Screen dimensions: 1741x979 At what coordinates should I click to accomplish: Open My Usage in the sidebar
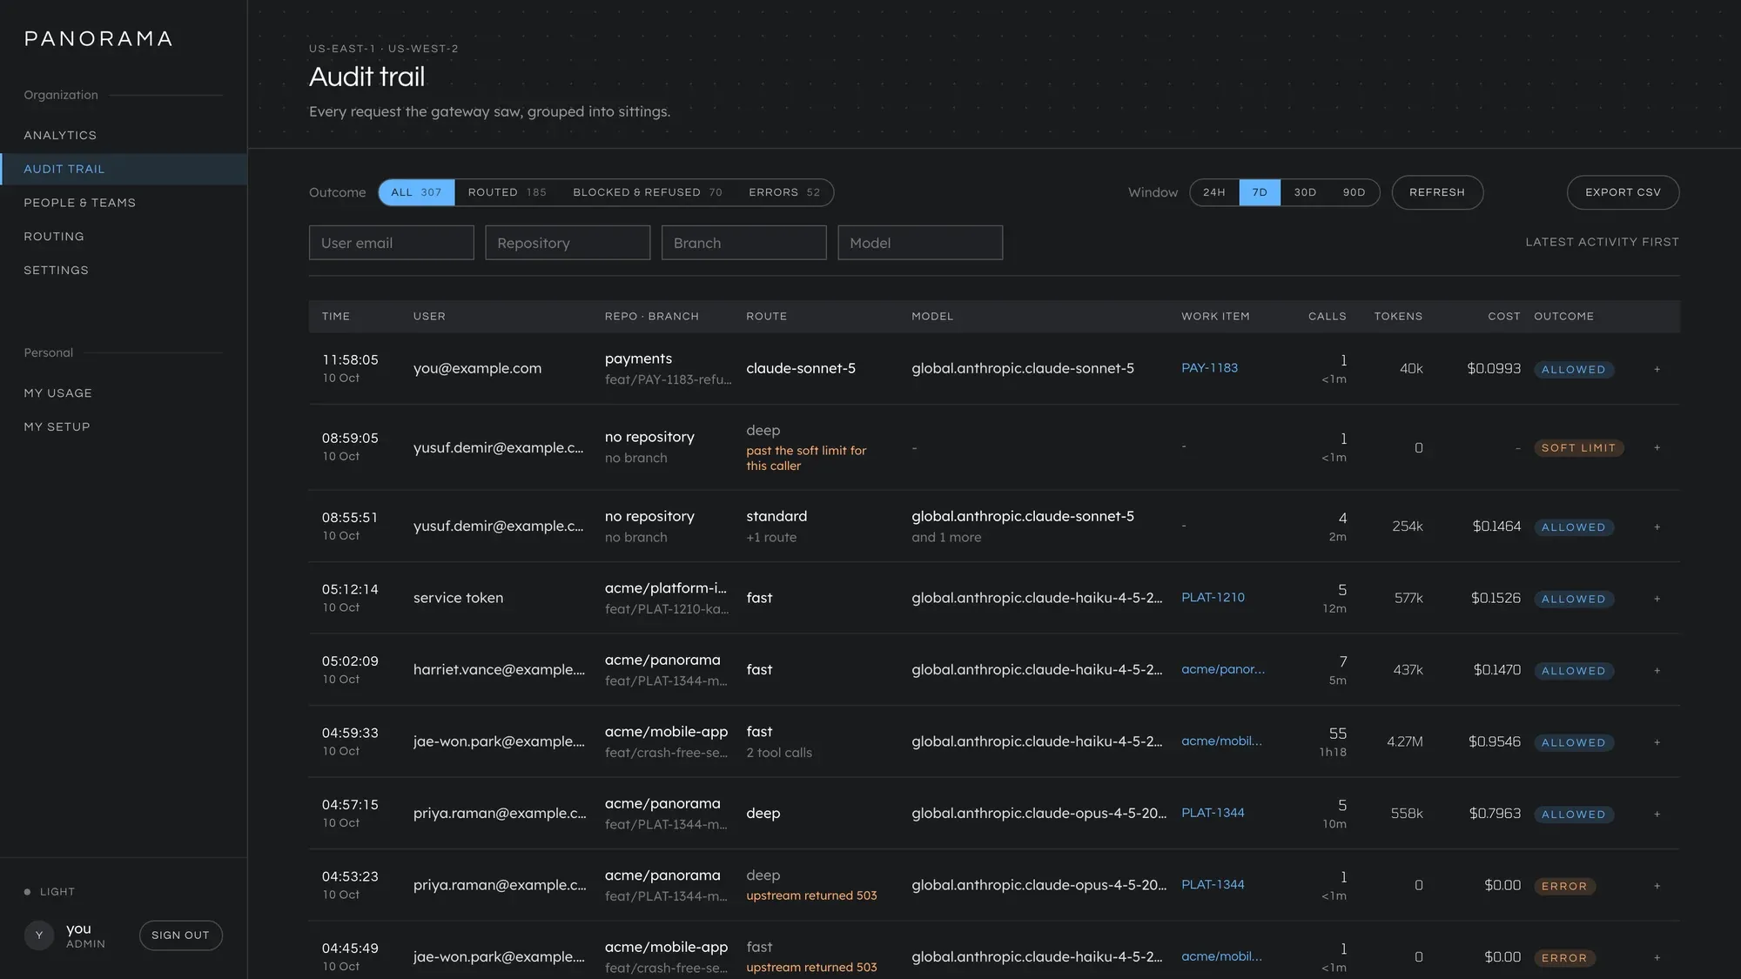pos(124,393)
